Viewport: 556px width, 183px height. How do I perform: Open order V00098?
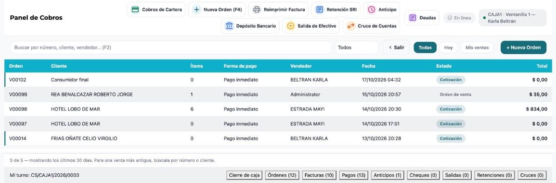click(278, 109)
